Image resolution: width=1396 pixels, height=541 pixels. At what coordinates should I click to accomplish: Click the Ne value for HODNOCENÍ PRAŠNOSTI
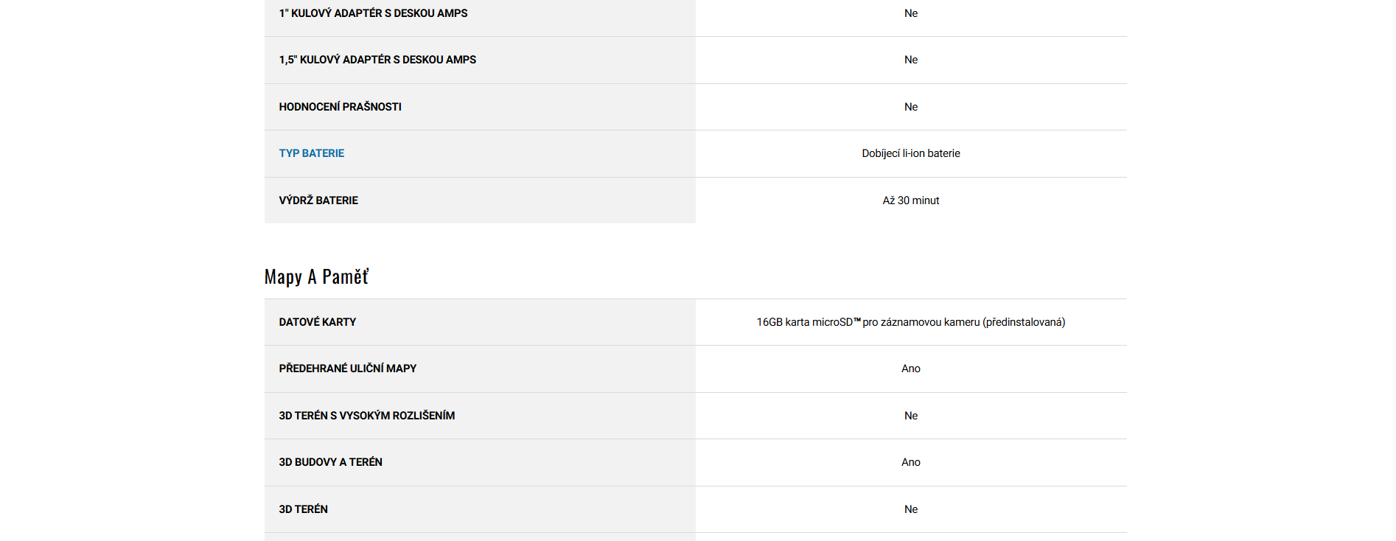point(910,107)
